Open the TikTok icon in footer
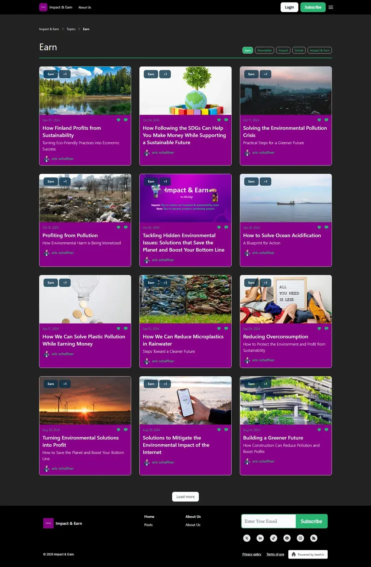The width and height of the screenshot is (371, 567). point(273,538)
